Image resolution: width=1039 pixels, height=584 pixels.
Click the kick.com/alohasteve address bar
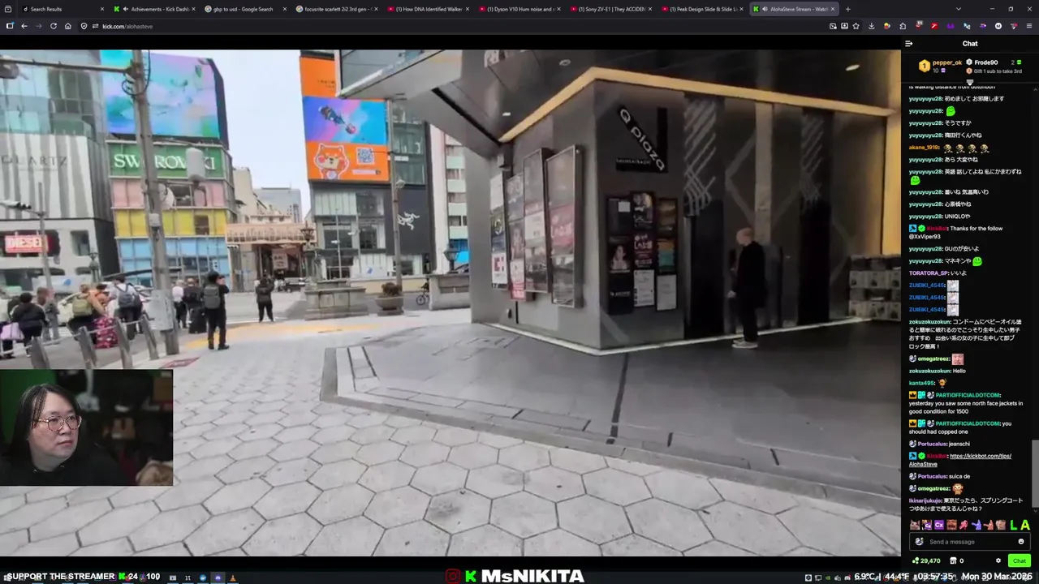point(455,26)
